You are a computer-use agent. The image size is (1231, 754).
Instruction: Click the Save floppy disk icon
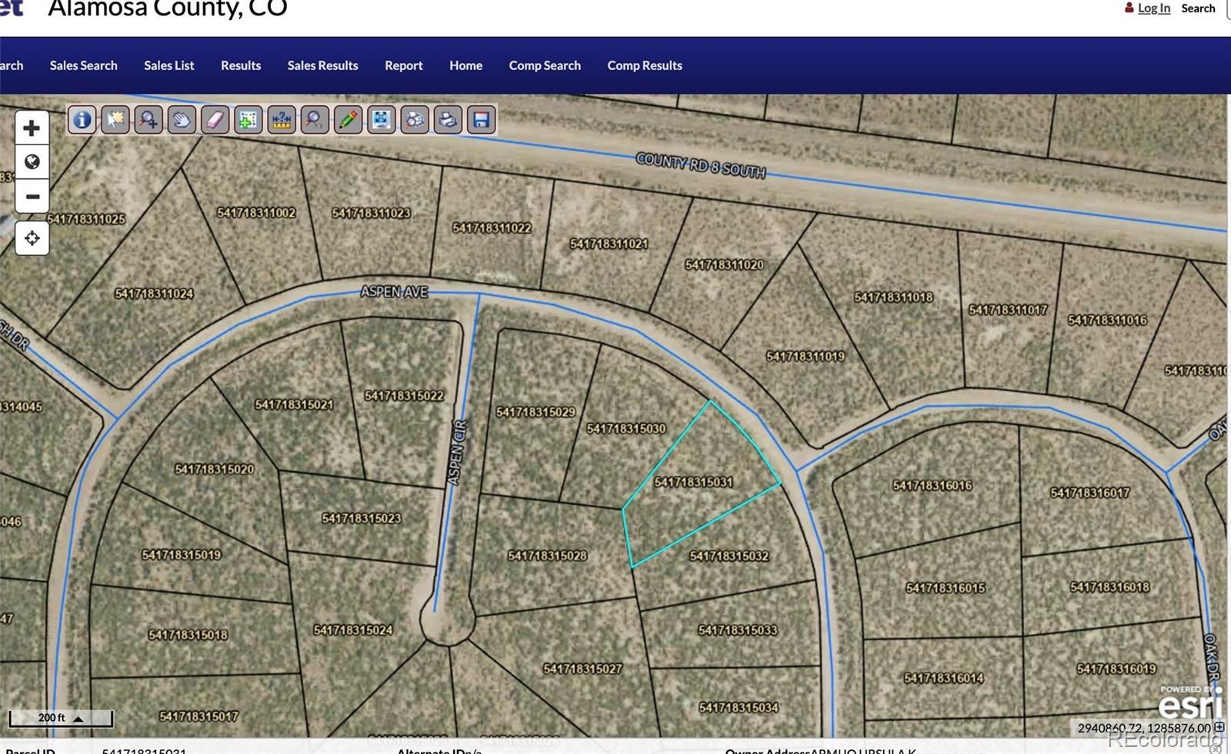coord(481,120)
